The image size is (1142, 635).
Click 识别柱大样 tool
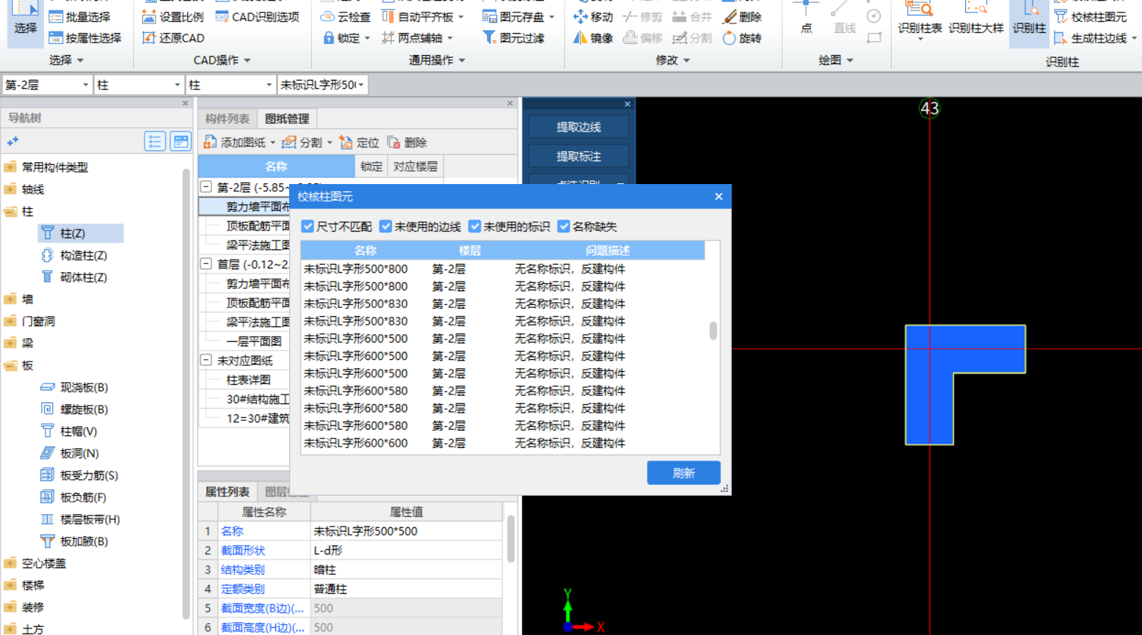click(x=975, y=18)
